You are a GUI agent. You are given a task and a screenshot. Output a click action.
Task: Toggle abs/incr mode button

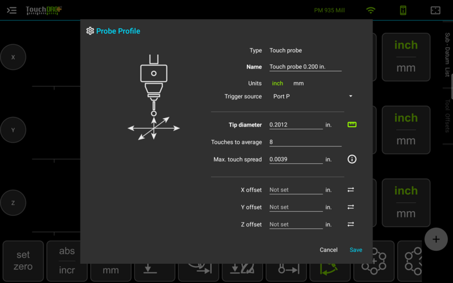pyautogui.click(x=67, y=261)
